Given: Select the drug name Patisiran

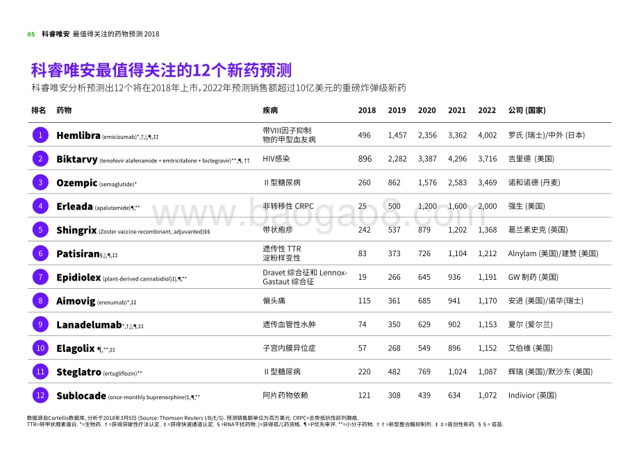Looking at the screenshot, I should point(78,253).
